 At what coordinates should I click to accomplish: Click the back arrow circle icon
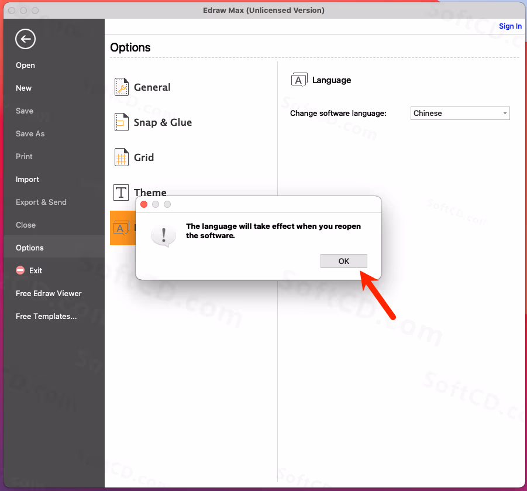click(25, 39)
